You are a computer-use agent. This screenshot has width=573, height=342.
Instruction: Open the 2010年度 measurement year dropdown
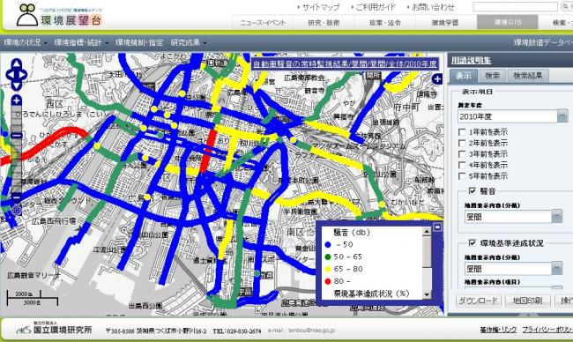tap(513, 116)
